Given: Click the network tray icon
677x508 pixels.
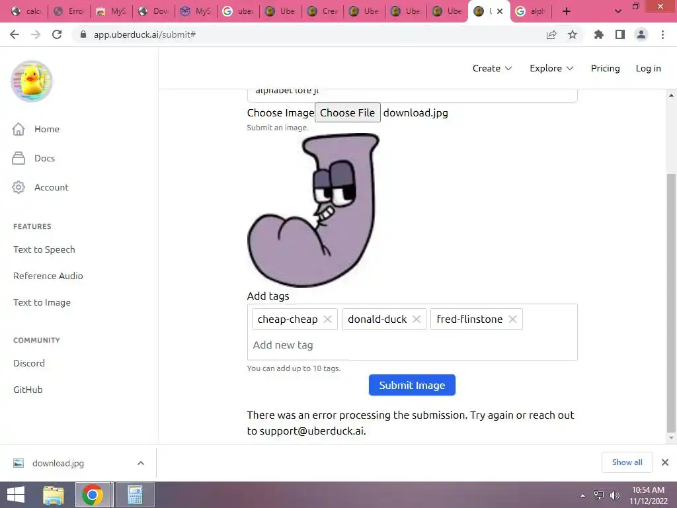Looking at the screenshot, I should (x=599, y=495).
